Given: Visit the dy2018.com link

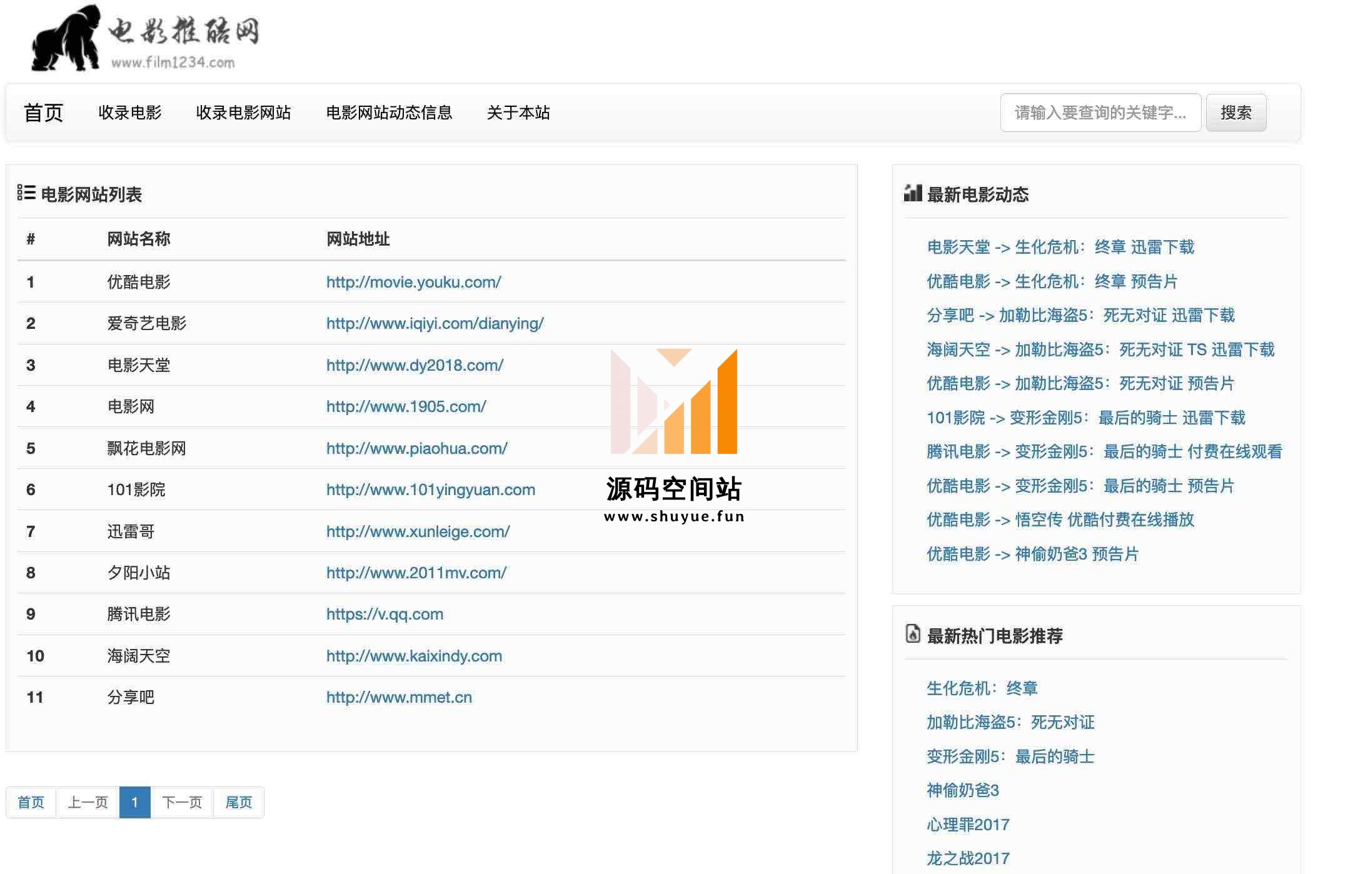Looking at the screenshot, I should point(415,365).
